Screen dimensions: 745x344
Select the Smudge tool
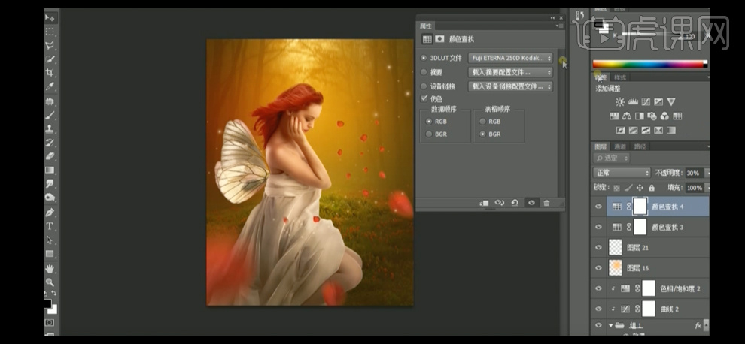[50, 183]
